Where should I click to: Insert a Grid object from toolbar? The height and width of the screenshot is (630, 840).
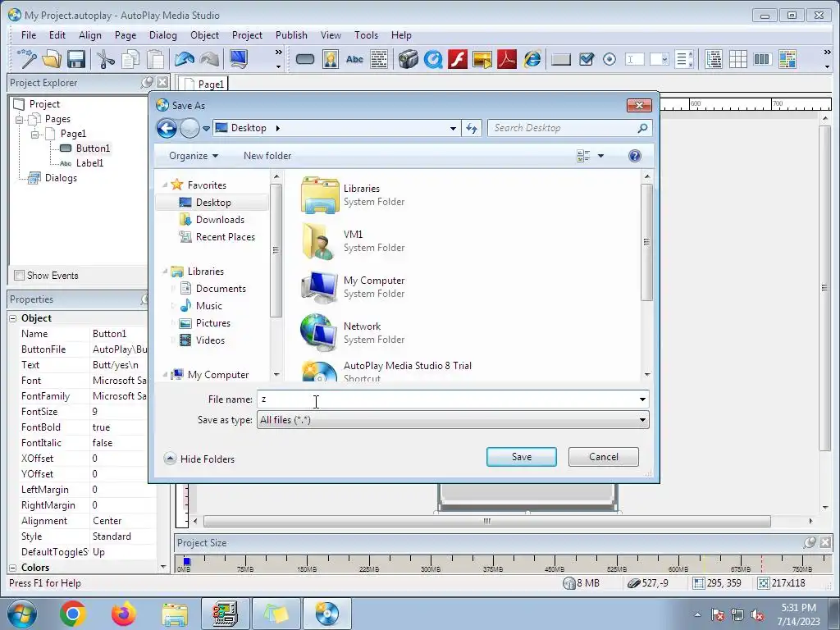[x=737, y=59]
